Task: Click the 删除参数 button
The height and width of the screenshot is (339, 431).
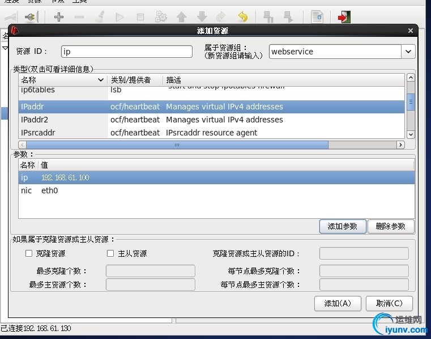Action: tap(391, 226)
